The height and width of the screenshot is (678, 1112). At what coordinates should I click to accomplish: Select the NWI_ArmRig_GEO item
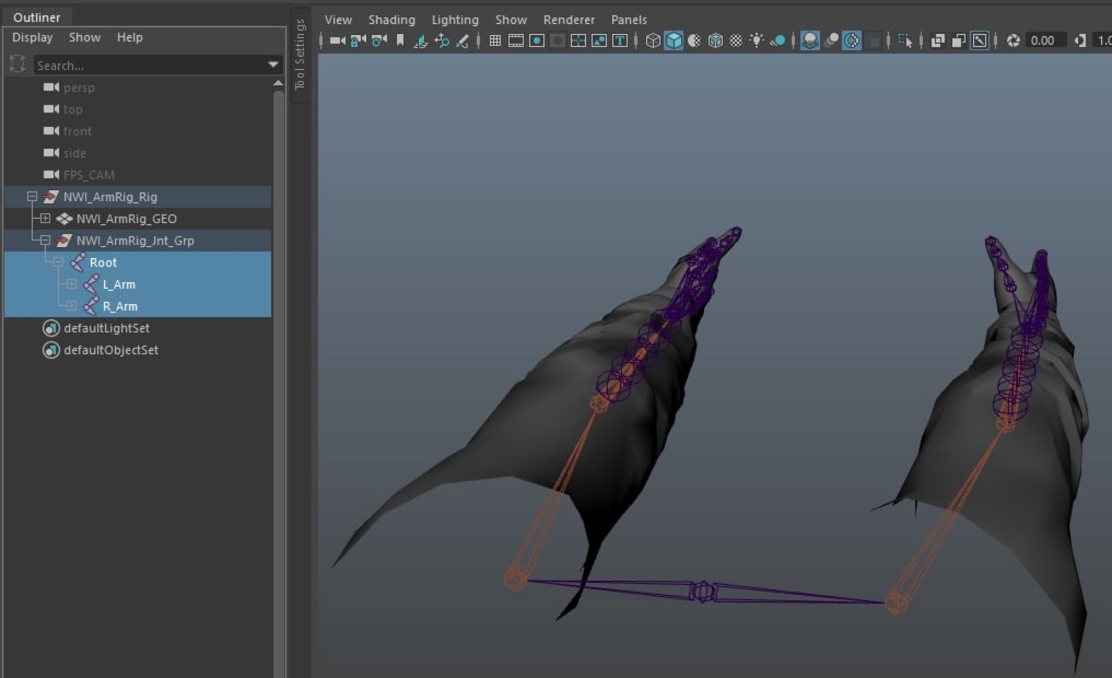(x=126, y=219)
